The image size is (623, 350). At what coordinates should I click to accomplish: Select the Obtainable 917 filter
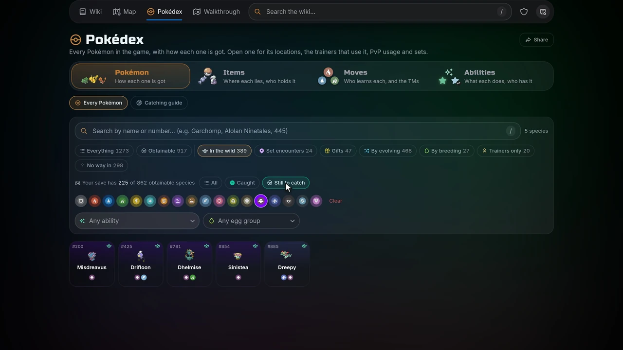tap(164, 151)
